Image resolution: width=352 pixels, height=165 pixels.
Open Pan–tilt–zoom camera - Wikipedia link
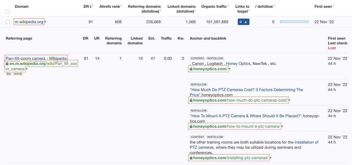36,59
